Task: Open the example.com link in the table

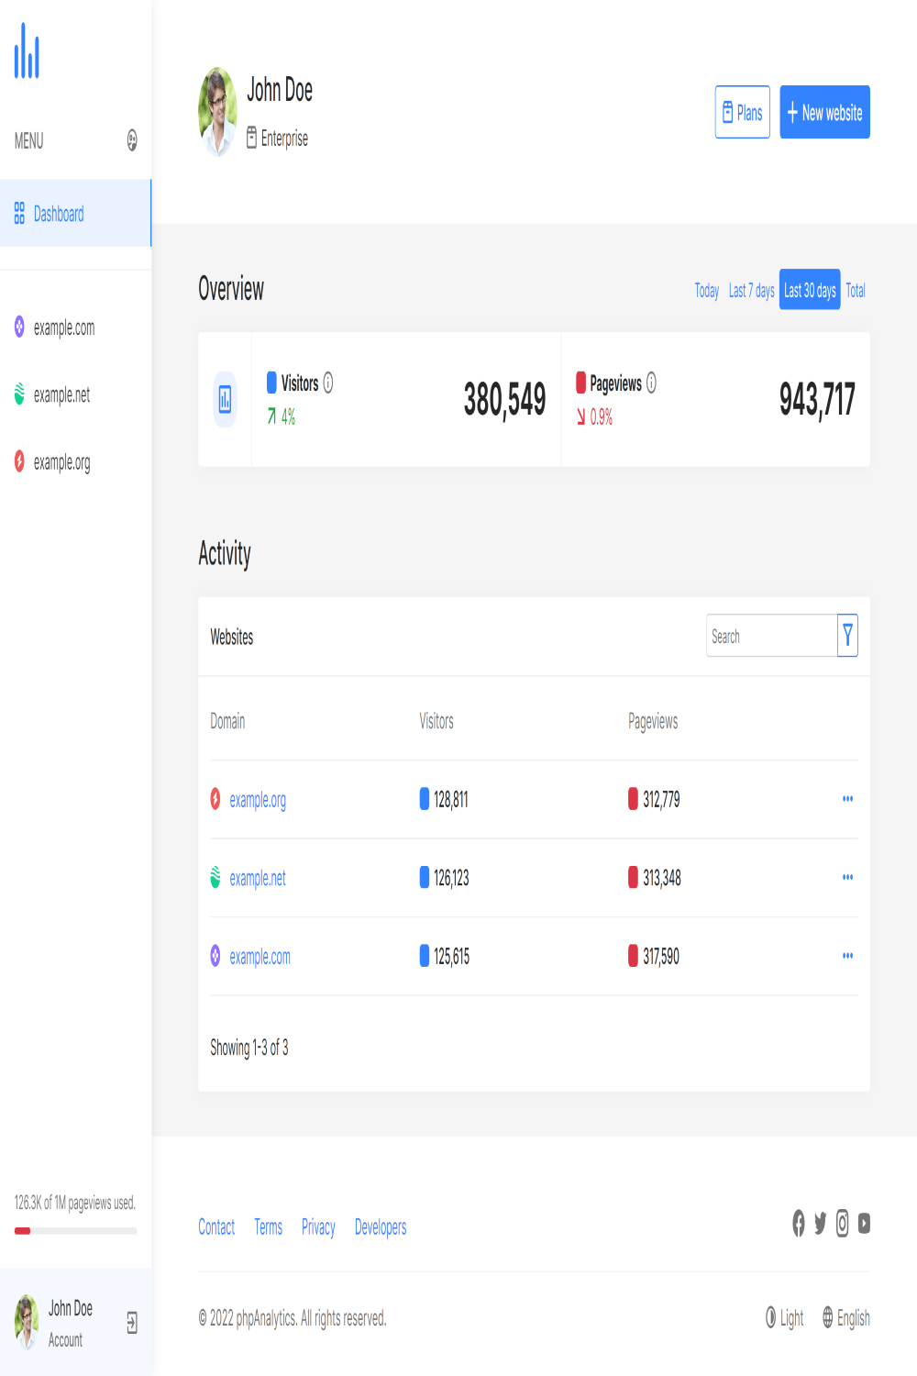Action: [260, 957]
